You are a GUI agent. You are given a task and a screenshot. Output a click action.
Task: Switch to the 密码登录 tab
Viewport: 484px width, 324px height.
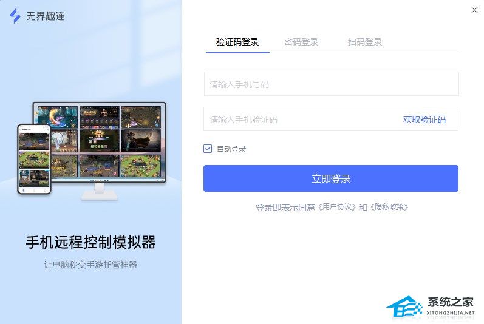point(301,42)
